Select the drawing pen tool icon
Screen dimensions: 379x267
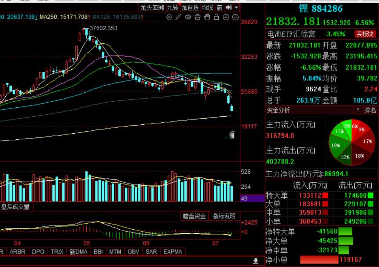click(178, 17)
